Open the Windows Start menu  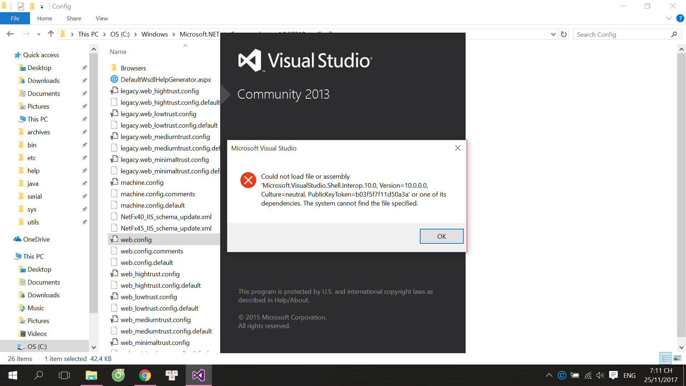(x=13, y=375)
